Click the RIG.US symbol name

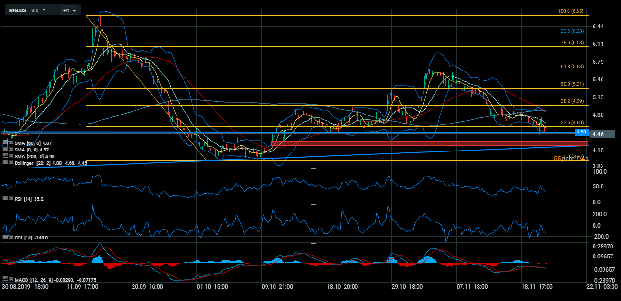(18, 10)
